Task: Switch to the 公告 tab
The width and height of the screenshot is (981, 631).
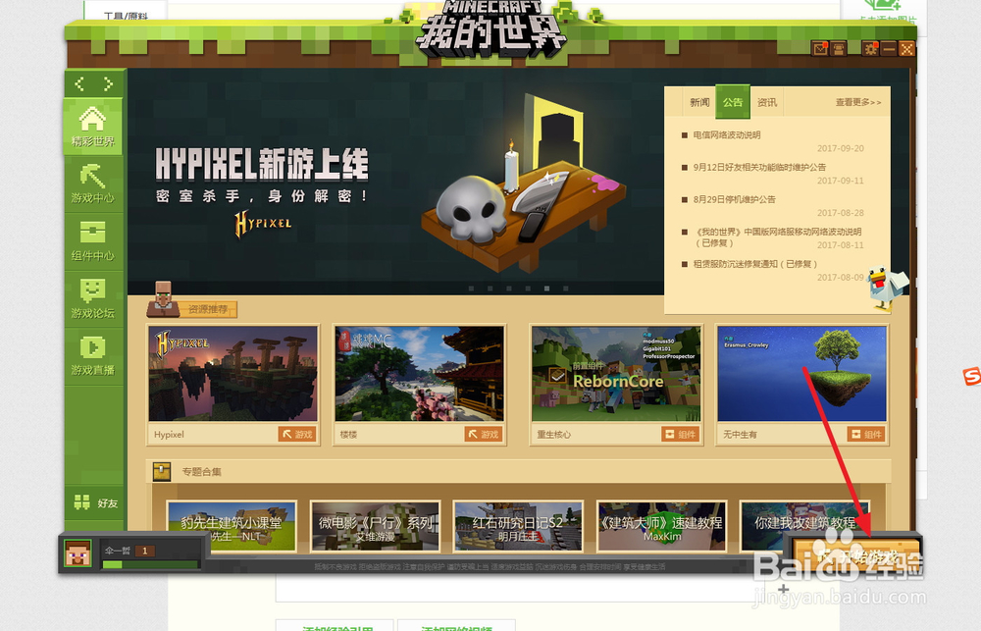Action: [x=733, y=101]
